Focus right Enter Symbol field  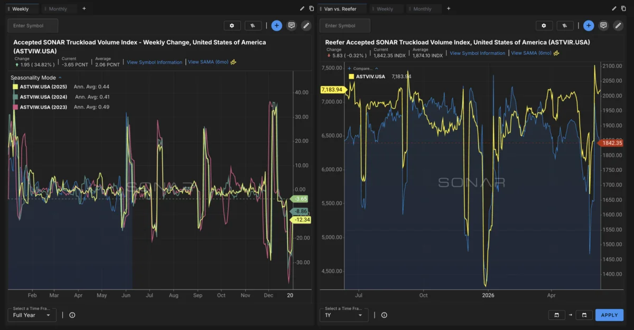(345, 25)
